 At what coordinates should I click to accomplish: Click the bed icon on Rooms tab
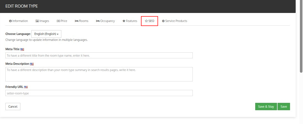pyautogui.click(x=77, y=21)
